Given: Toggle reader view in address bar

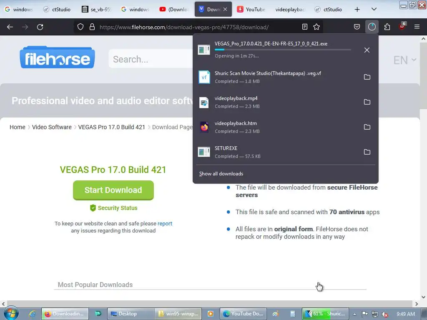Looking at the screenshot, I should coord(305,27).
